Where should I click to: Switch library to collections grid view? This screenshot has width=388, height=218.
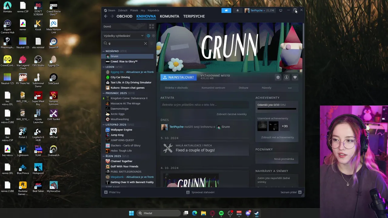click(152, 26)
